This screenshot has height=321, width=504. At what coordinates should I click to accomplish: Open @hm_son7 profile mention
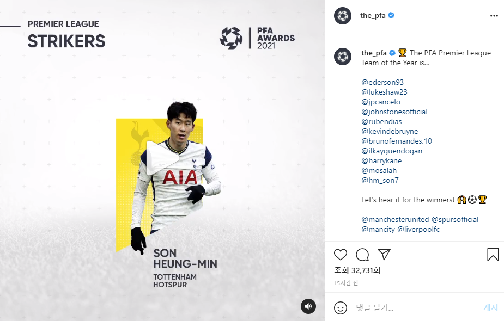(380, 181)
